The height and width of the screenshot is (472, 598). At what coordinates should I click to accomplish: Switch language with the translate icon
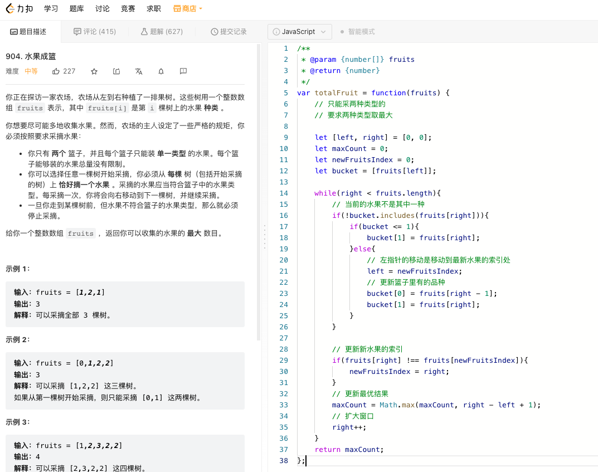pyautogui.click(x=139, y=71)
